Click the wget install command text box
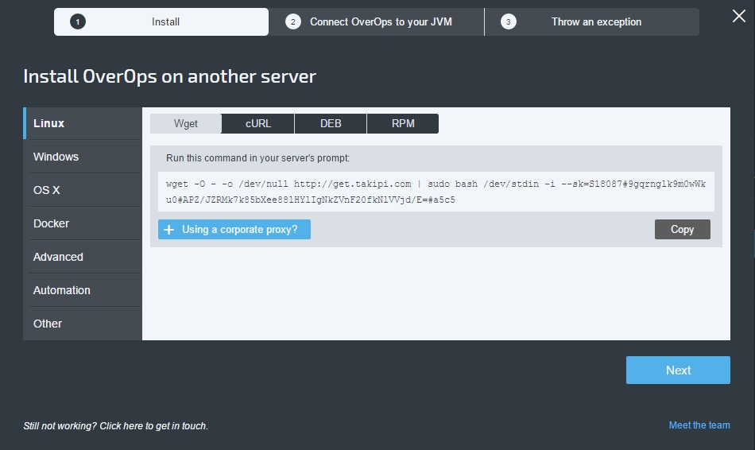The width and height of the screenshot is (755, 450). click(436, 192)
